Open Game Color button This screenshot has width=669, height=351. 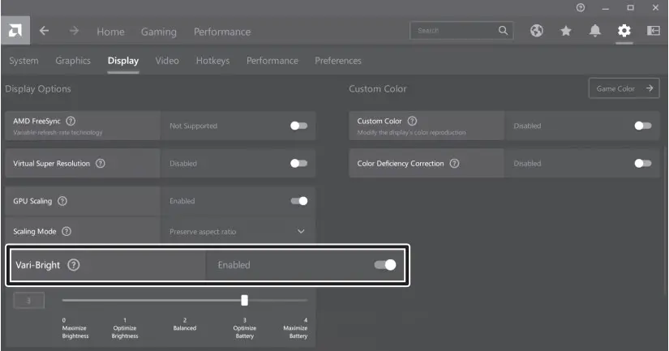pos(624,88)
